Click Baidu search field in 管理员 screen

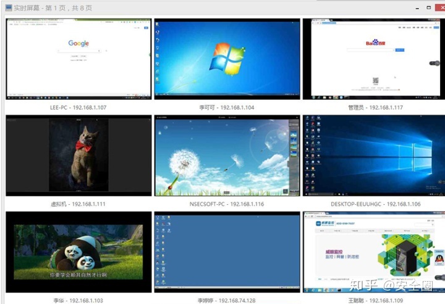[371, 50]
